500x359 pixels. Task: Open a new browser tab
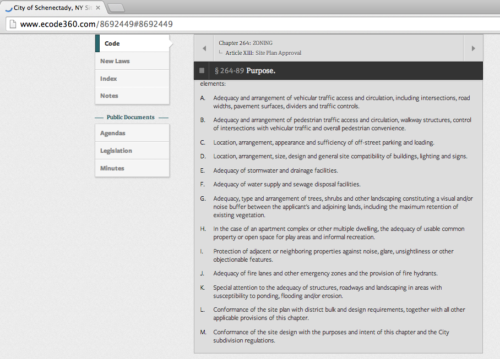point(116,8)
